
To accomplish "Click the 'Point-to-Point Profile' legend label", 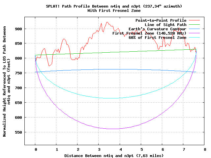I will [161, 20].
